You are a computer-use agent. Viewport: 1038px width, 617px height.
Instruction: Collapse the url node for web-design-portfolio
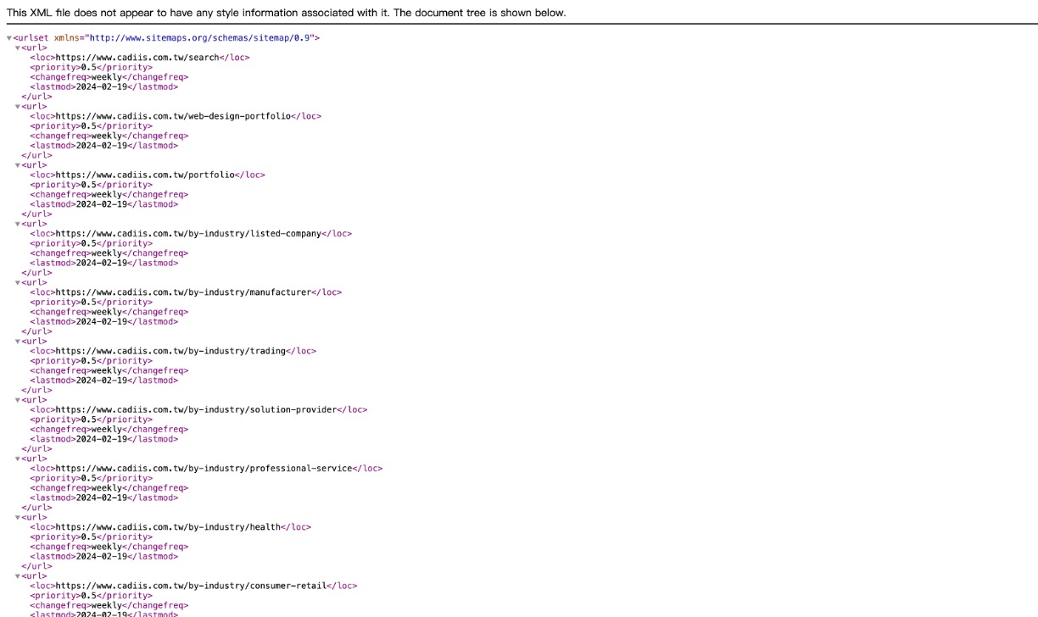coord(18,107)
